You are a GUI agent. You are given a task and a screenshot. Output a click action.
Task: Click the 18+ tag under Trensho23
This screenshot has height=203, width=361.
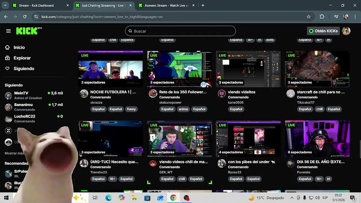coord(112,179)
